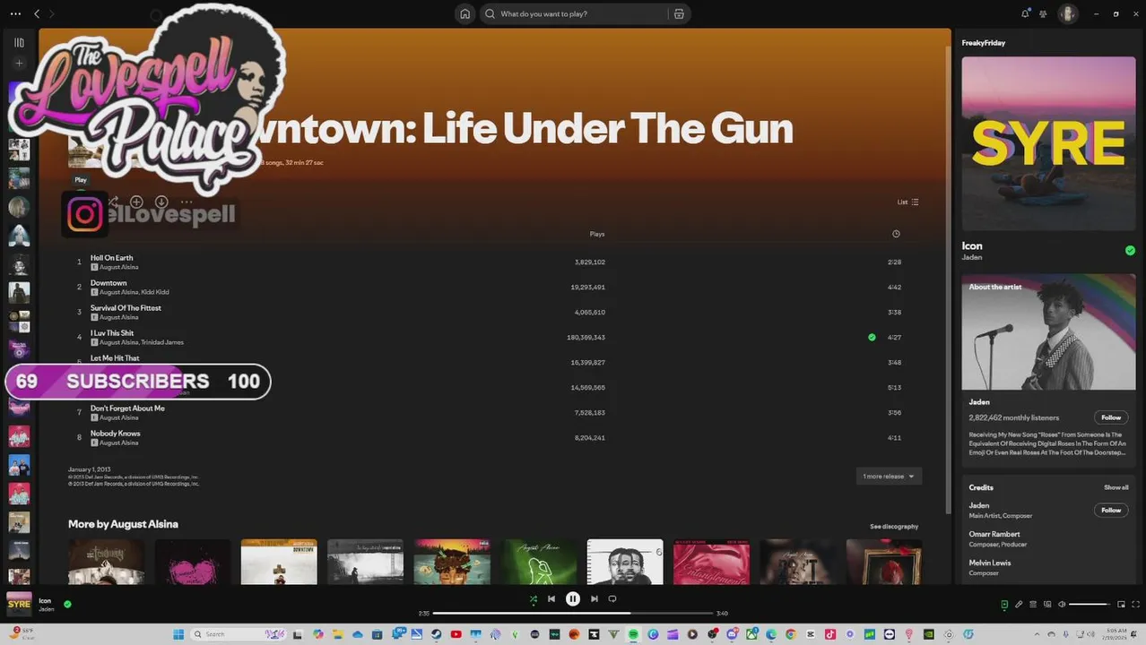Open the three-dots app menu
This screenshot has height=645, width=1146.
point(15,13)
